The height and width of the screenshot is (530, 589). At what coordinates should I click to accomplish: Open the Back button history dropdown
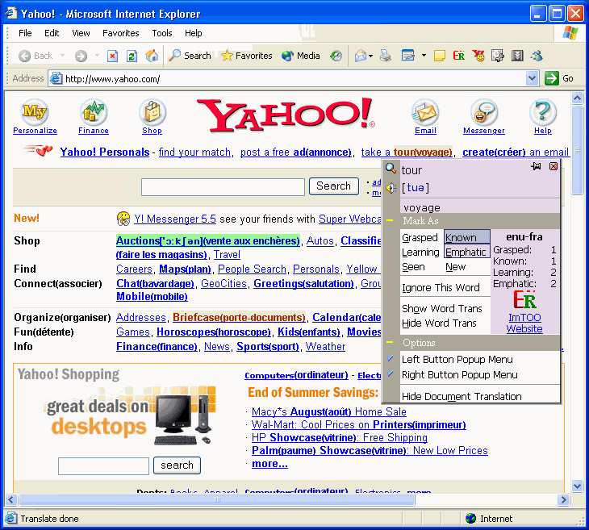click(62, 55)
